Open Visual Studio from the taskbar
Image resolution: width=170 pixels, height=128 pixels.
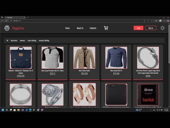coord(22,110)
